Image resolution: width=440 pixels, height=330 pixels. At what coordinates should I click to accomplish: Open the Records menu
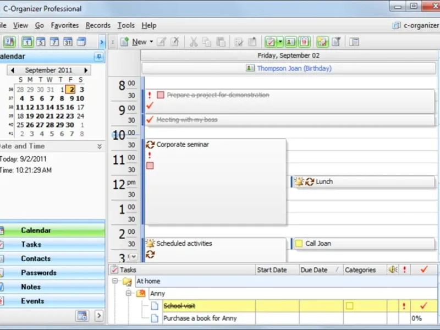[x=98, y=25]
